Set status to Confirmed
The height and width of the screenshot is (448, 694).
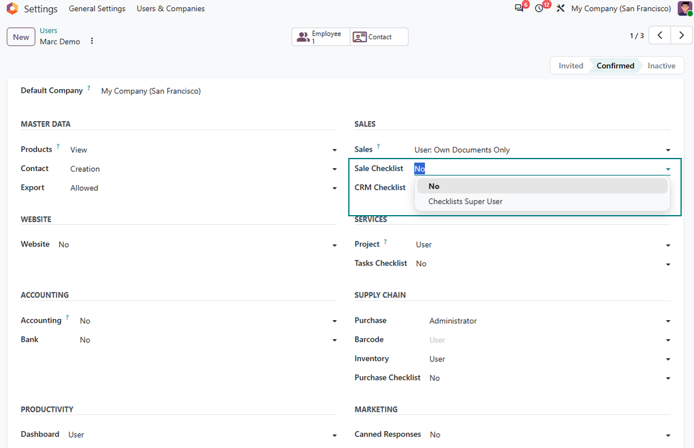click(x=615, y=66)
